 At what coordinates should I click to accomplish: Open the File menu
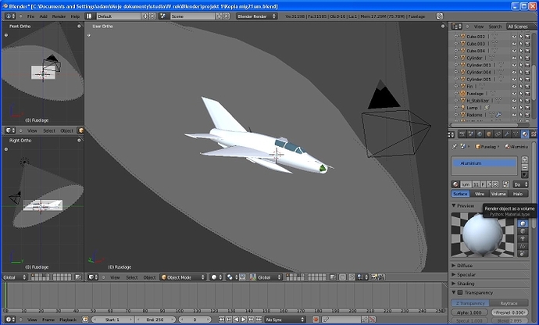tap(30, 16)
